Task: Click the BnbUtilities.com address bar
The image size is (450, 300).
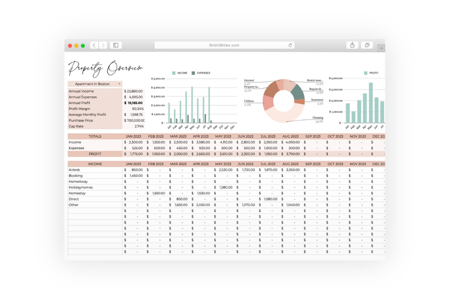Action: tap(224, 45)
